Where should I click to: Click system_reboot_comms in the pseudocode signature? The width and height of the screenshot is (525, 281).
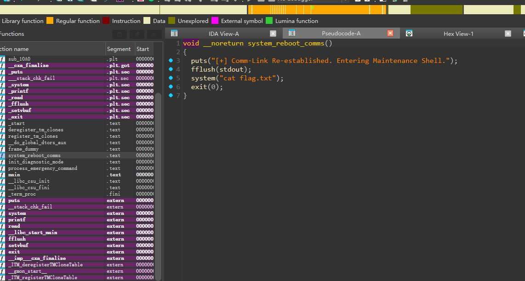point(286,44)
